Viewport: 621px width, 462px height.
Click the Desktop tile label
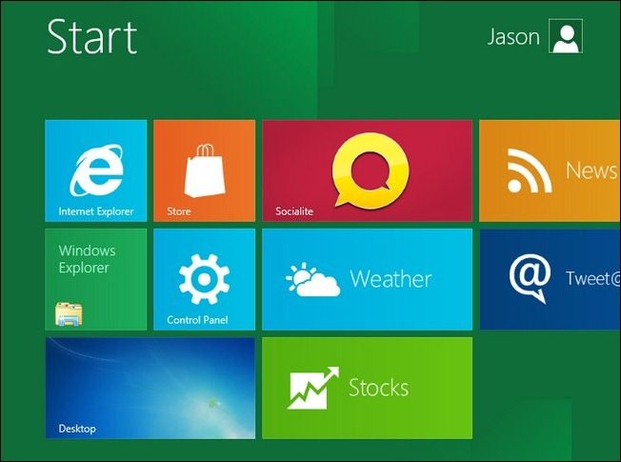(x=77, y=429)
